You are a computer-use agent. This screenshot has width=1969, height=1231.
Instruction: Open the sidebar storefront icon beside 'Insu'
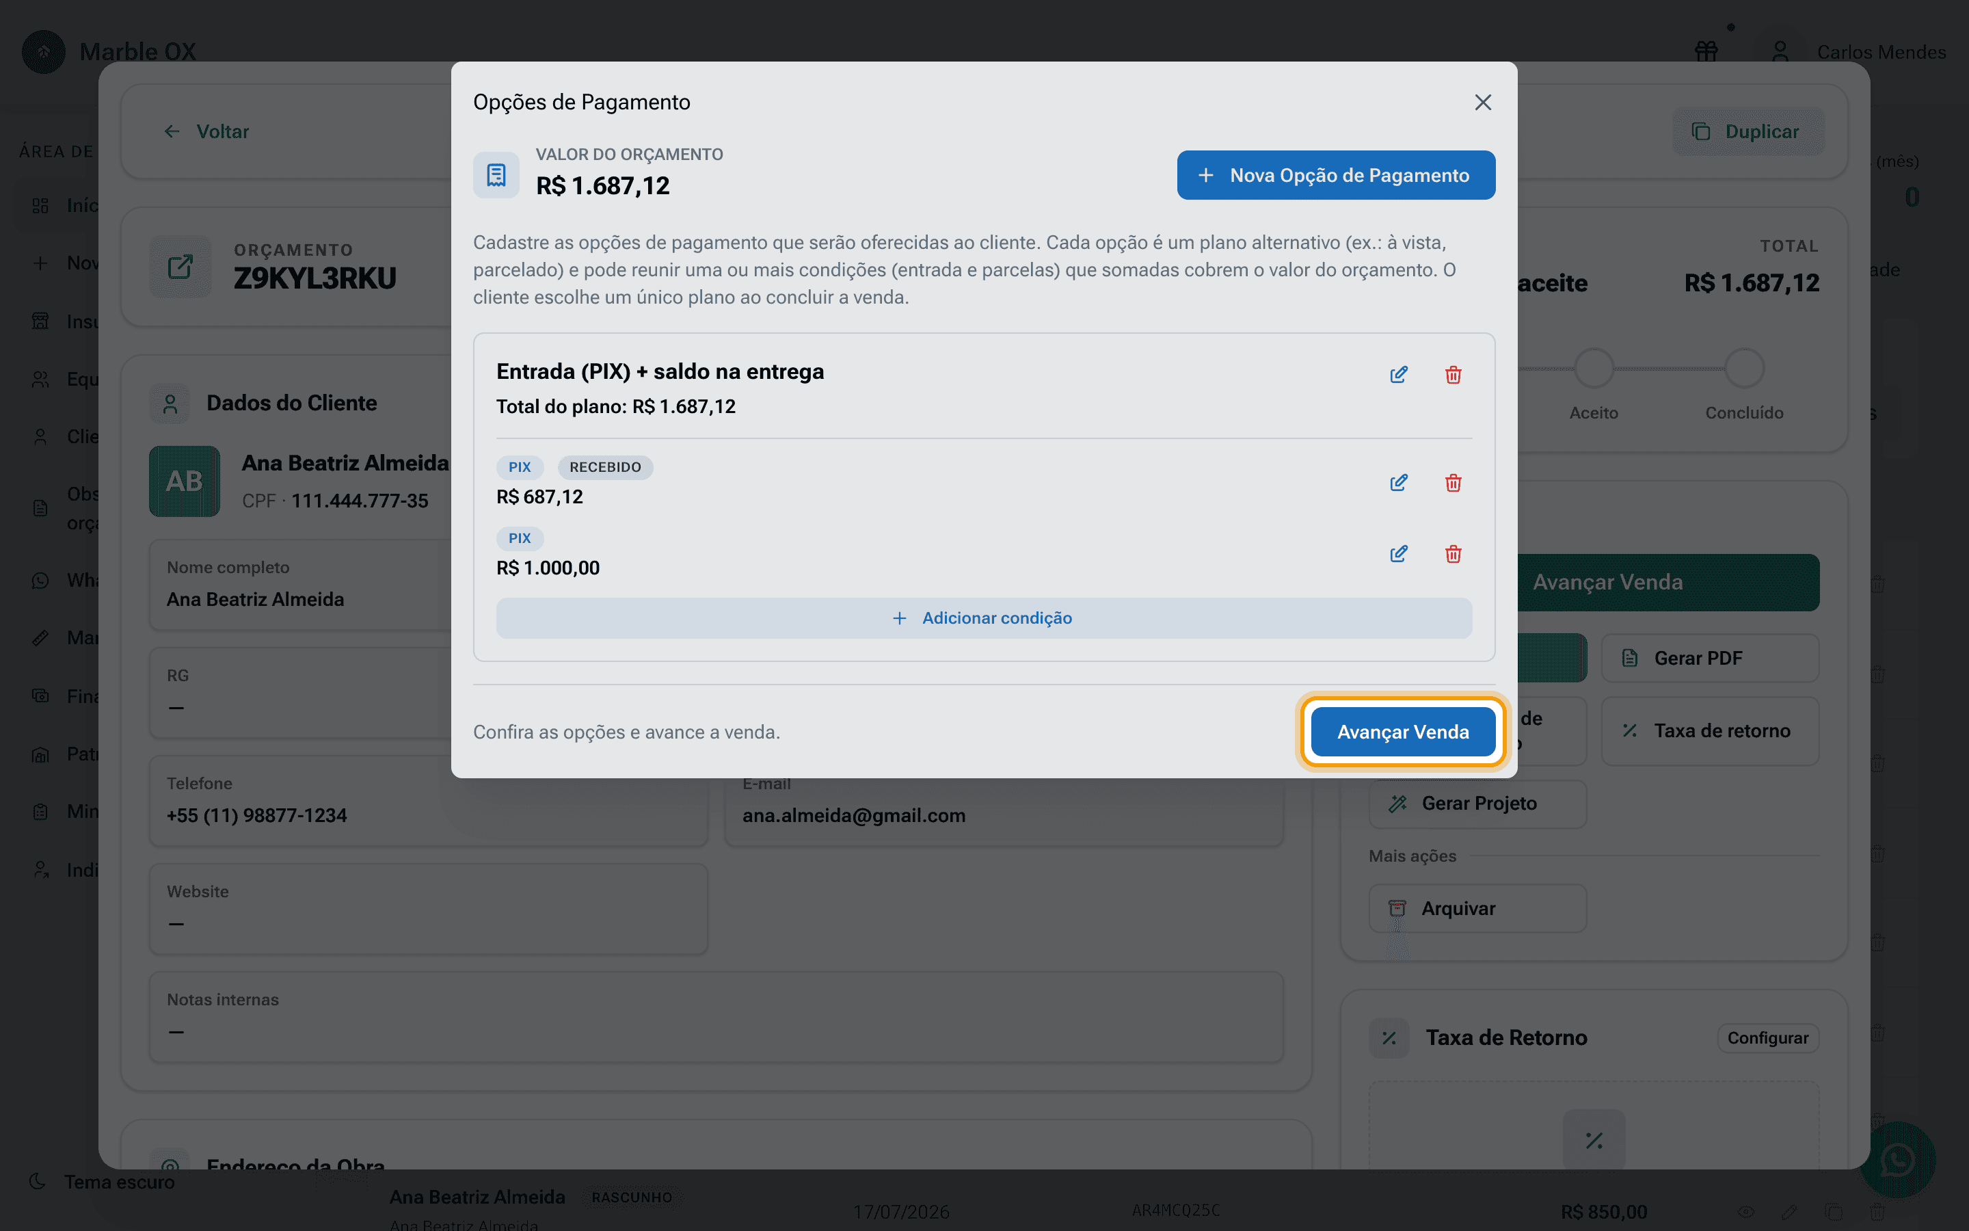41,321
